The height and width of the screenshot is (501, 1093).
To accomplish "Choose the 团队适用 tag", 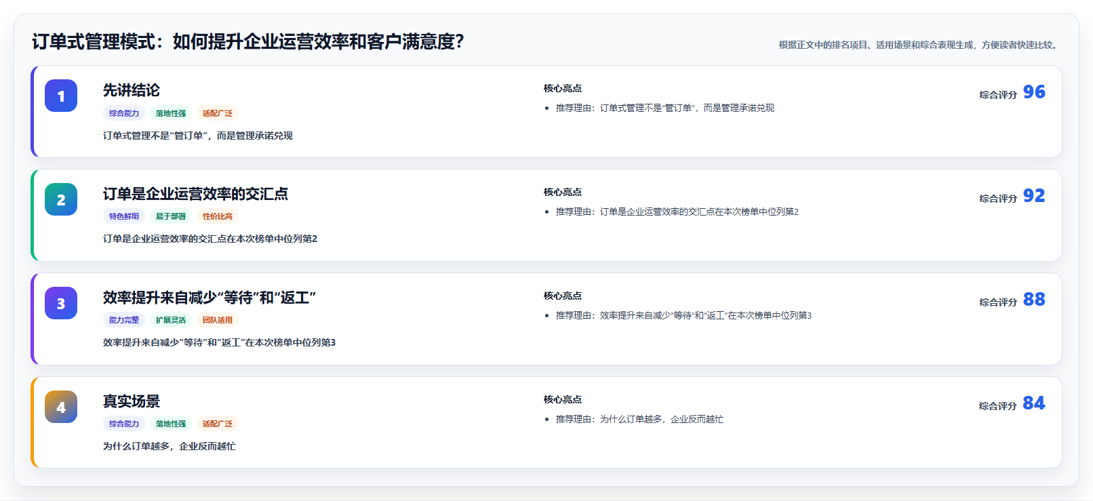I will point(218,320).
